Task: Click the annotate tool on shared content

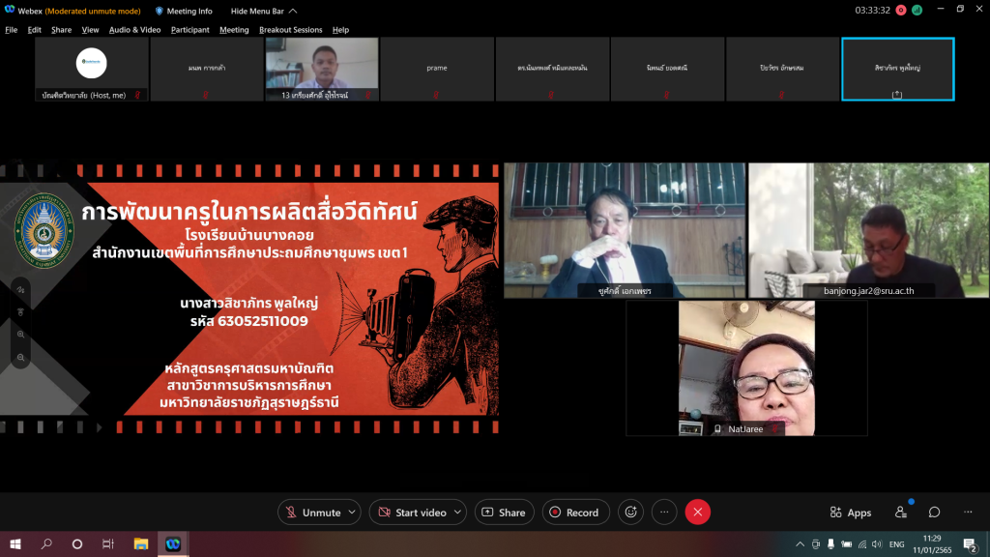Action: [x=20, y=289]
